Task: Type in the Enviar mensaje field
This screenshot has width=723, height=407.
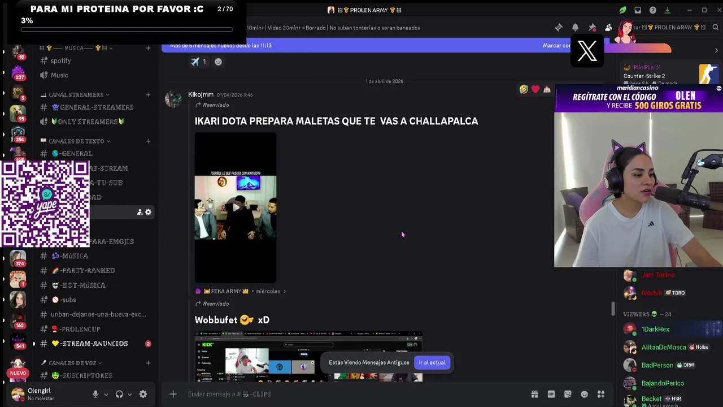Action: pyautogui.click(x=356, y=394)
